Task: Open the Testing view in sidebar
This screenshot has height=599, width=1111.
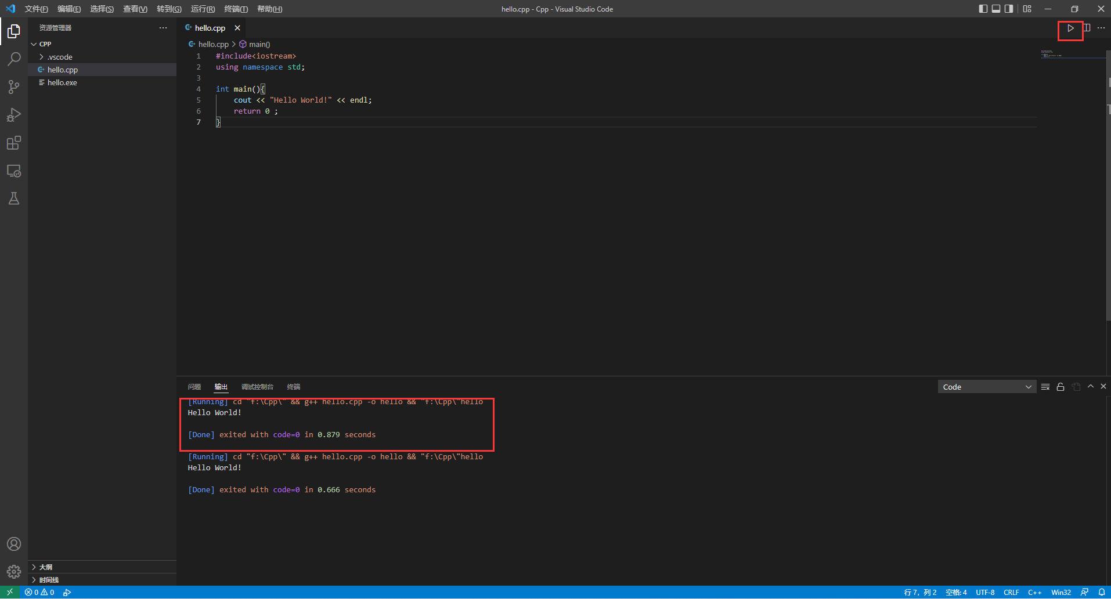Action: point(14,198)
